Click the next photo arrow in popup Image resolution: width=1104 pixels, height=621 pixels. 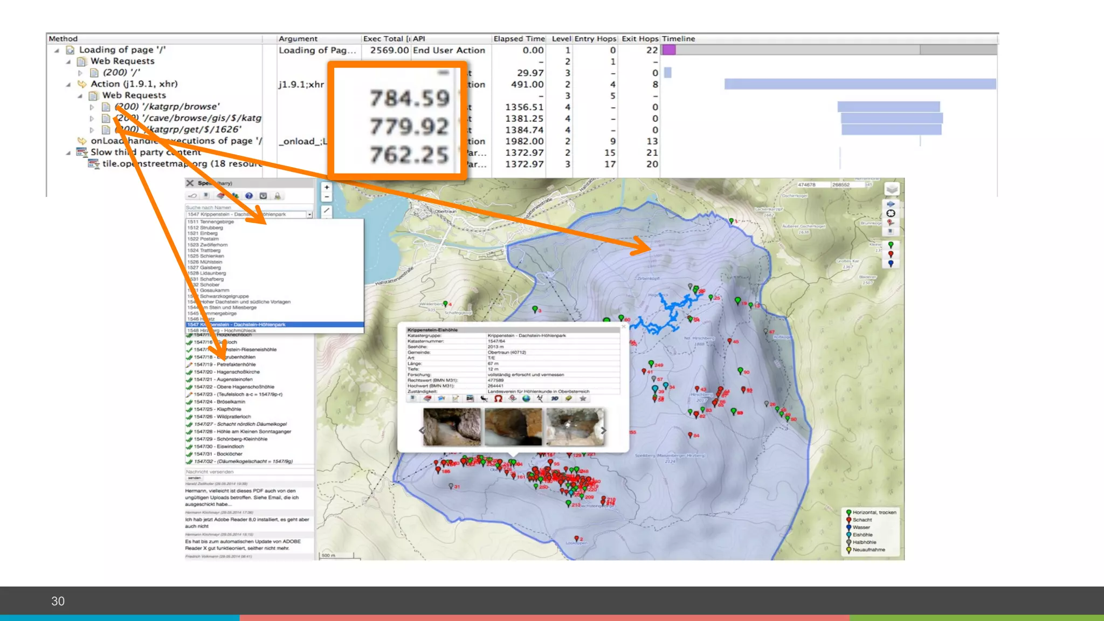pyautogui.click(x=603, y=430)
